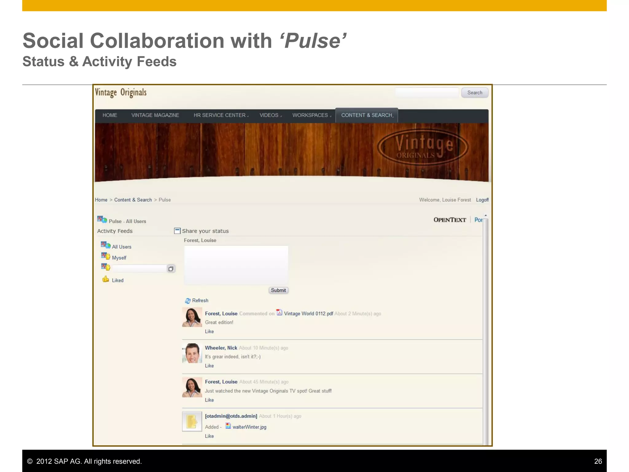This screenshot has height=472, width=629.
Task: Click the user-picker feed icon below Myself
Action: (106, 267)
